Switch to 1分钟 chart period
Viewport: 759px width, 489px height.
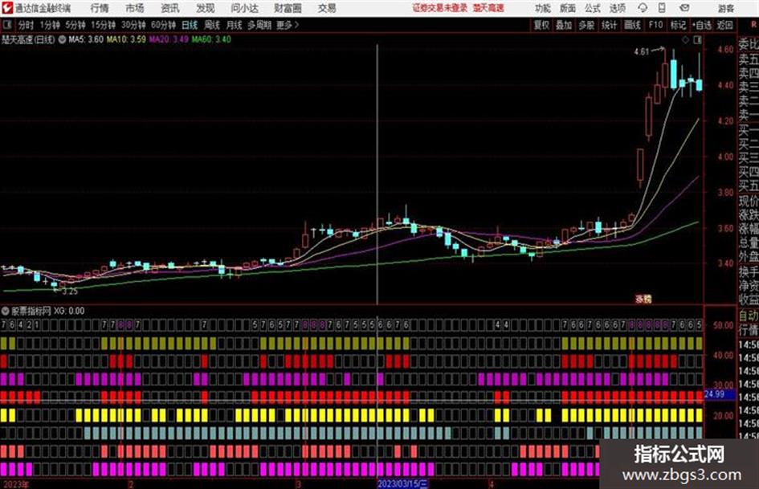tap(50, 25)
